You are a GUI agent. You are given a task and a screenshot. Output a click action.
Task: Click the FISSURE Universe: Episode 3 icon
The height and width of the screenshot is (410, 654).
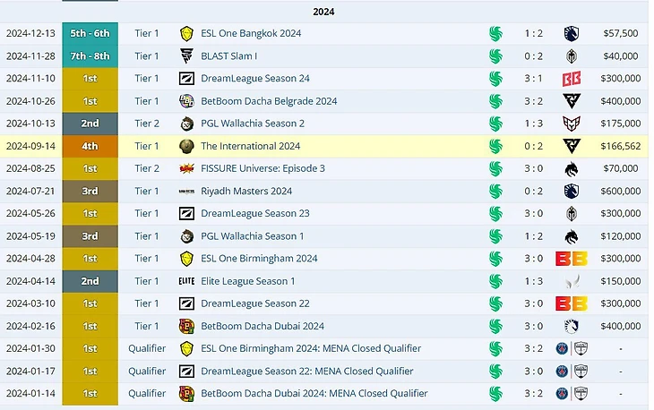pos(186,168)
